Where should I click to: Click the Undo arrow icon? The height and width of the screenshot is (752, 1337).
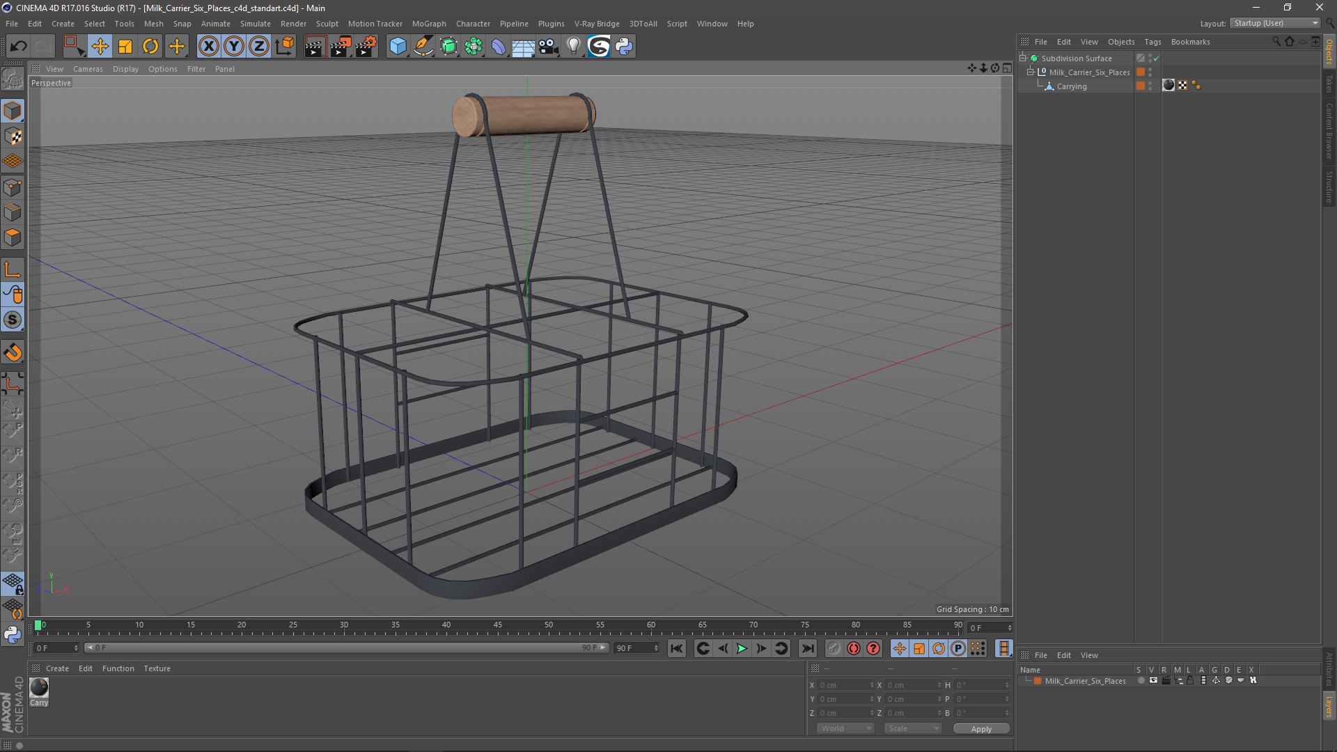pyautogui.click(x=18, y=47)
